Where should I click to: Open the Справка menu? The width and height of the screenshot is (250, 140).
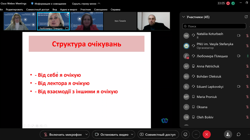115,10
